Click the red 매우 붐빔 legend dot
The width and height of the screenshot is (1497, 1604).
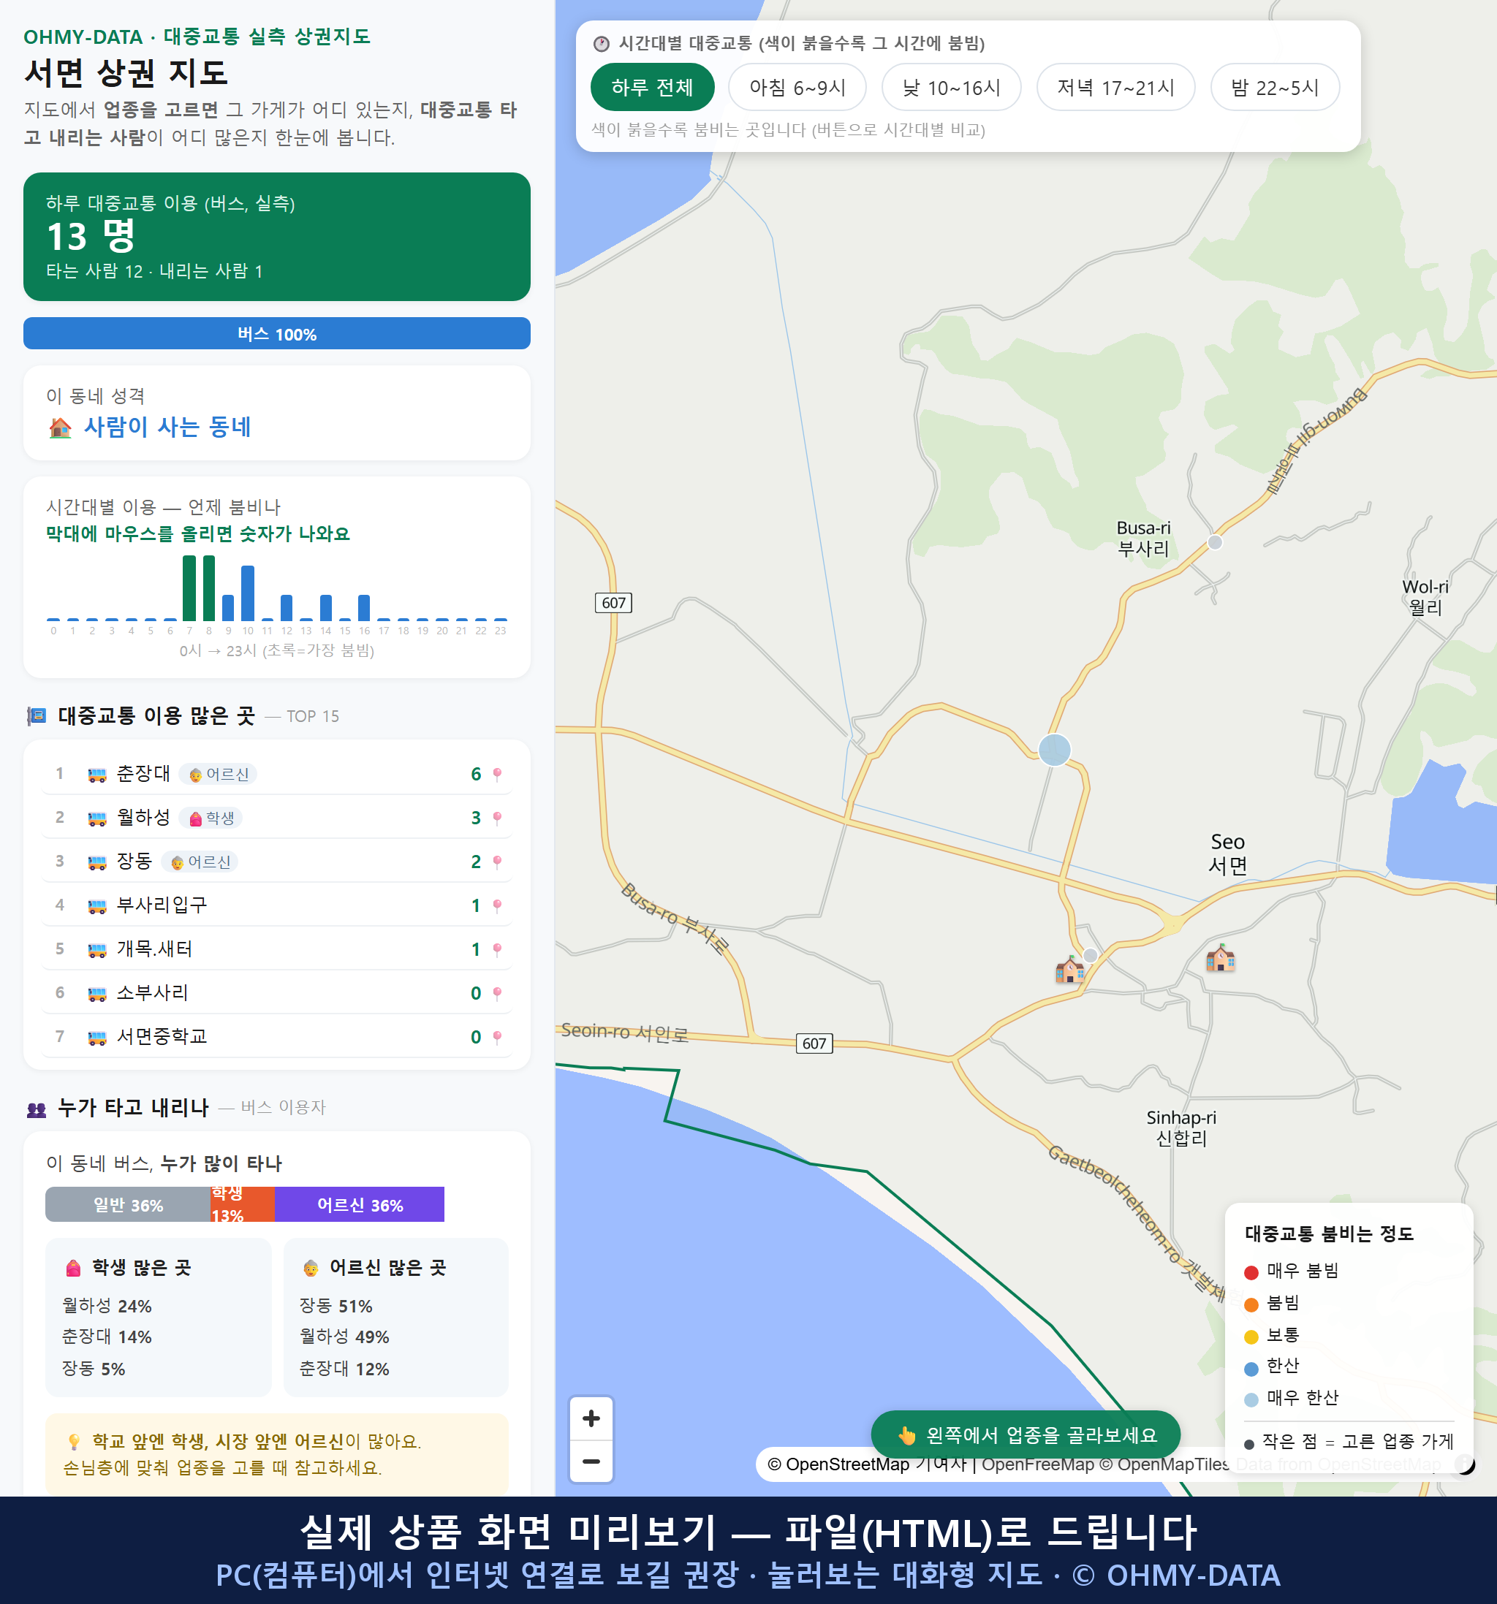click(x=1251, y=1272)
